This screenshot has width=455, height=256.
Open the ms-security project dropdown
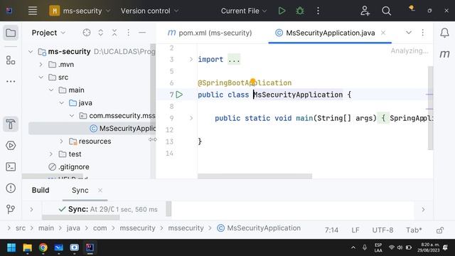pos(80,11)
